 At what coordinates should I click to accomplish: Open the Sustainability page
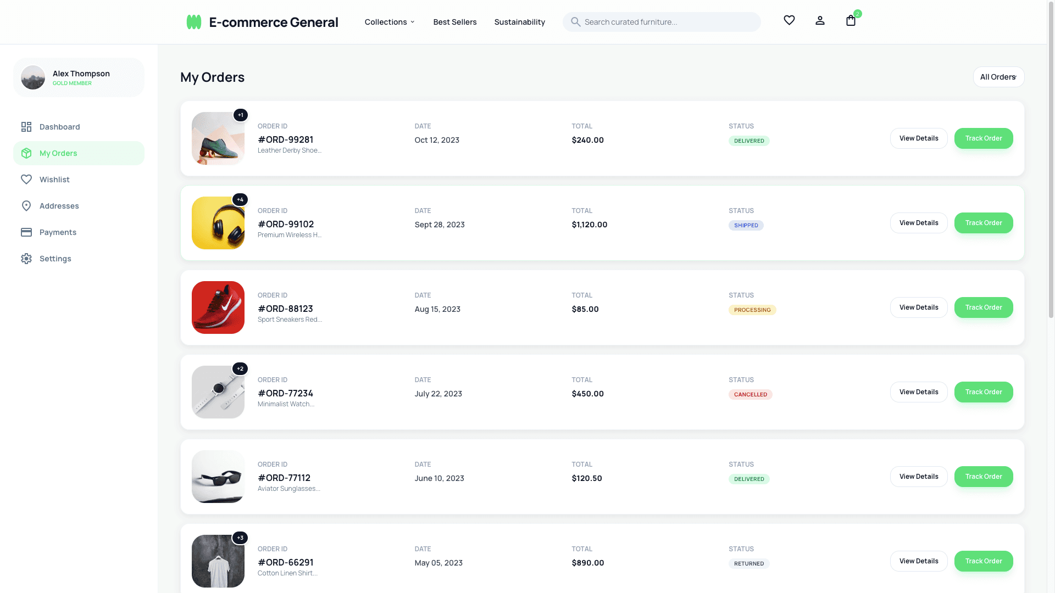coord(519,22)
